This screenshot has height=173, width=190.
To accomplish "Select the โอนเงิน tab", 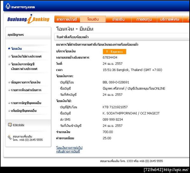I will (x=93, y=19).
